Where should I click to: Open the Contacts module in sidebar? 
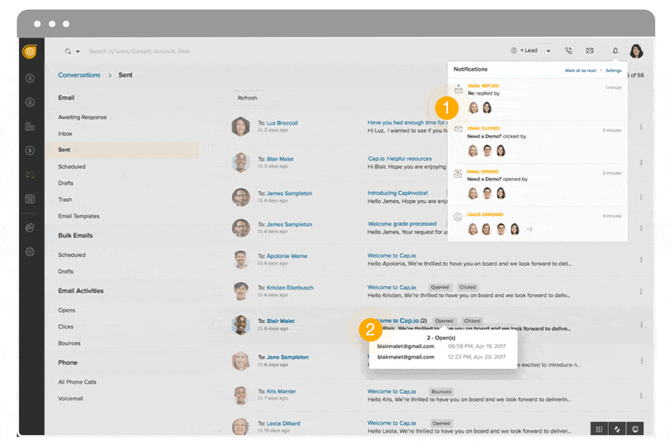30,102
